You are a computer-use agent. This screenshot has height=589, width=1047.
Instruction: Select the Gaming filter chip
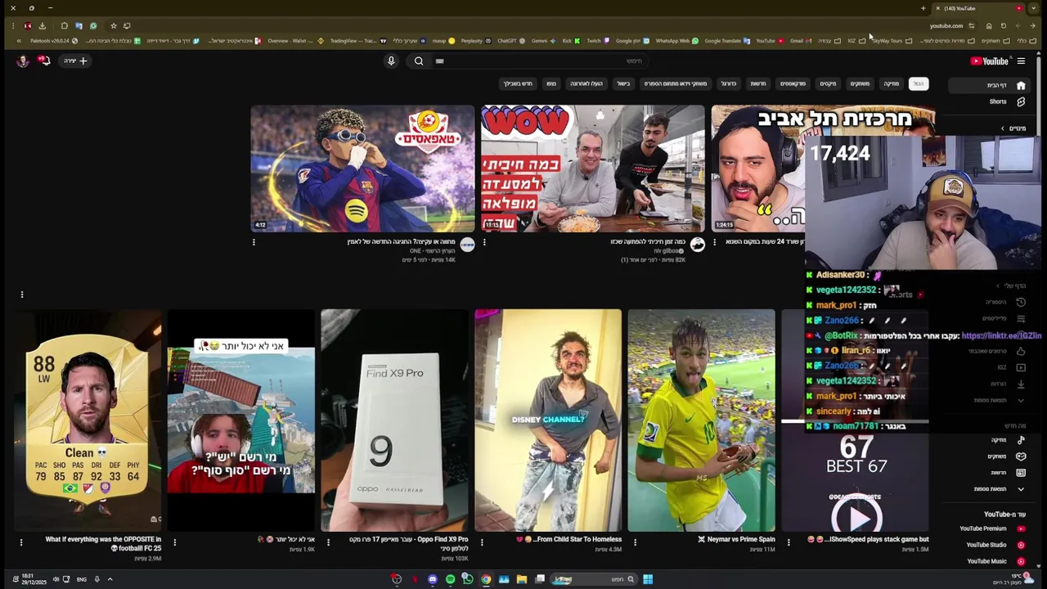click(x=860, y=83)
